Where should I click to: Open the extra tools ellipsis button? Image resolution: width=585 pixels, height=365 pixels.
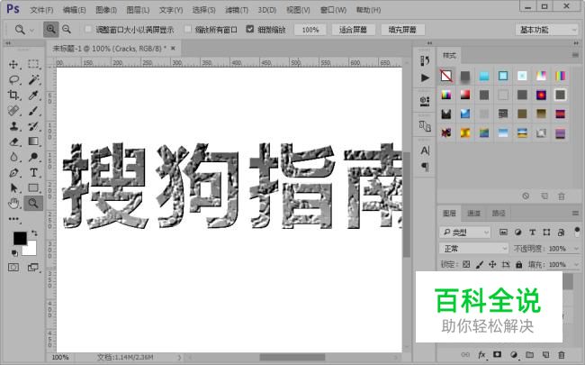(14, 219)
